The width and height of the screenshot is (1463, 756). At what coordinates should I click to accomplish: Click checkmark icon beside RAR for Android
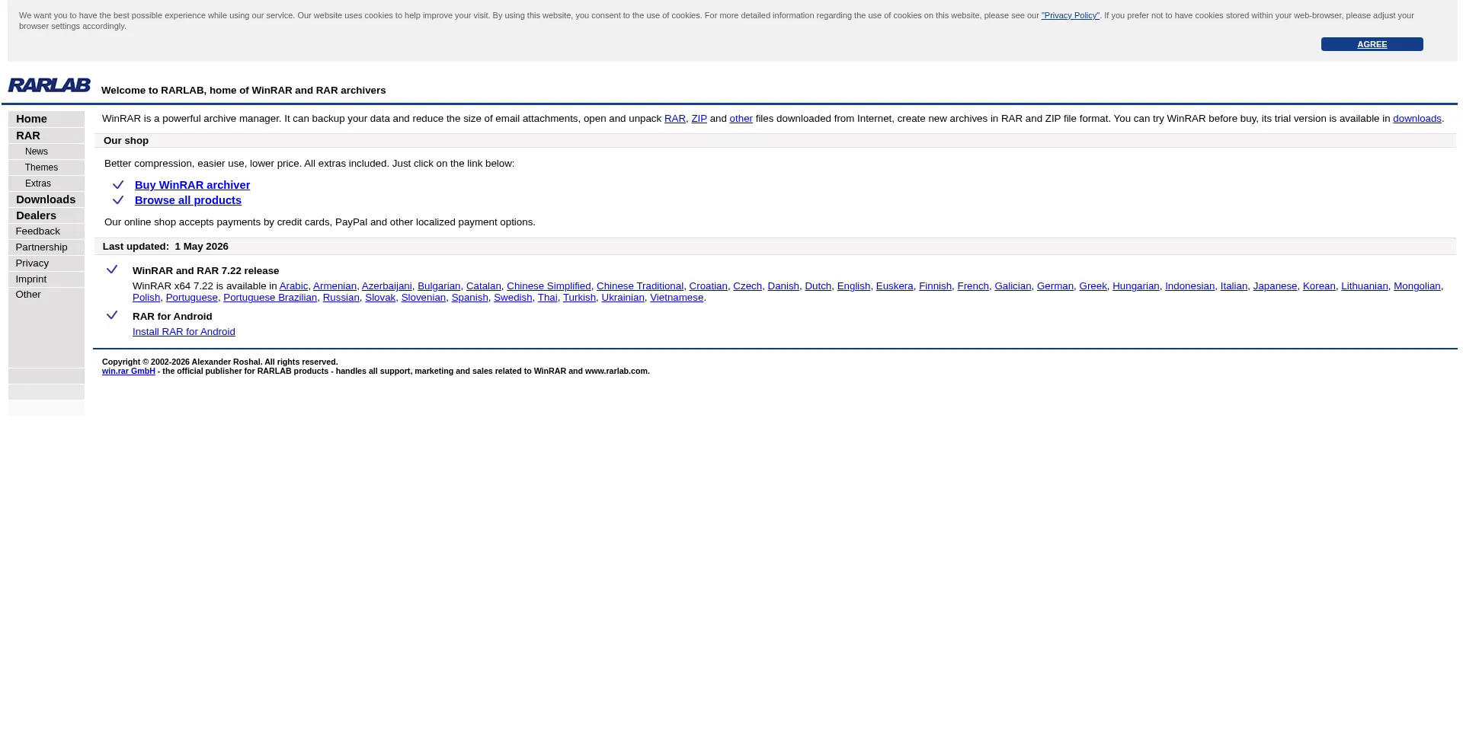[112, 315]
